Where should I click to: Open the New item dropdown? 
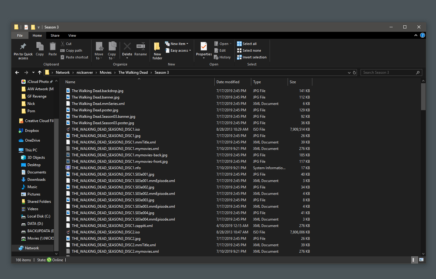click(177, 44)
